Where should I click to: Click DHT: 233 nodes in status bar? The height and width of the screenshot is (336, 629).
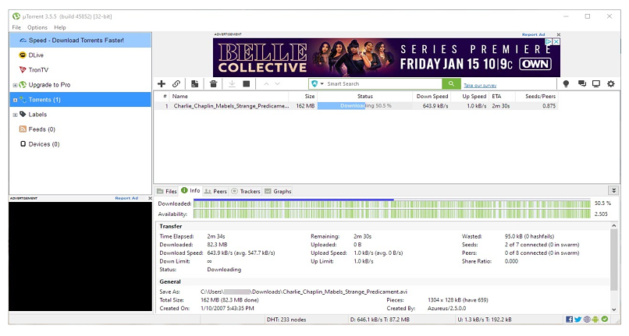[x=286, y=320]
